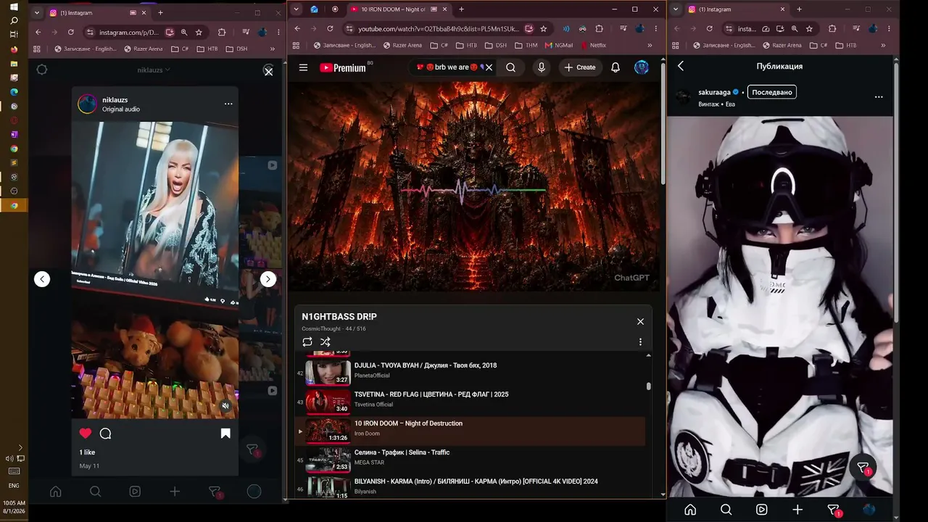
Task: Open Reels in right Instagram bottom bar
Action: click(762, 510)
